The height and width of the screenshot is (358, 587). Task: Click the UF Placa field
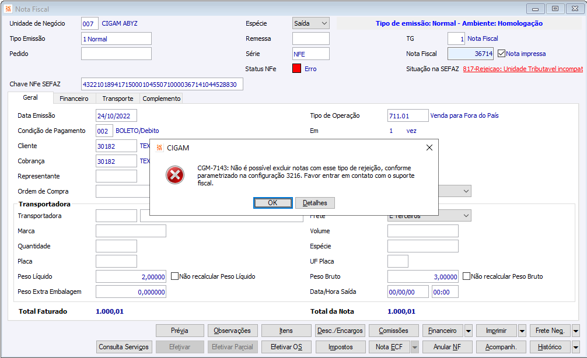coord(398,261)
